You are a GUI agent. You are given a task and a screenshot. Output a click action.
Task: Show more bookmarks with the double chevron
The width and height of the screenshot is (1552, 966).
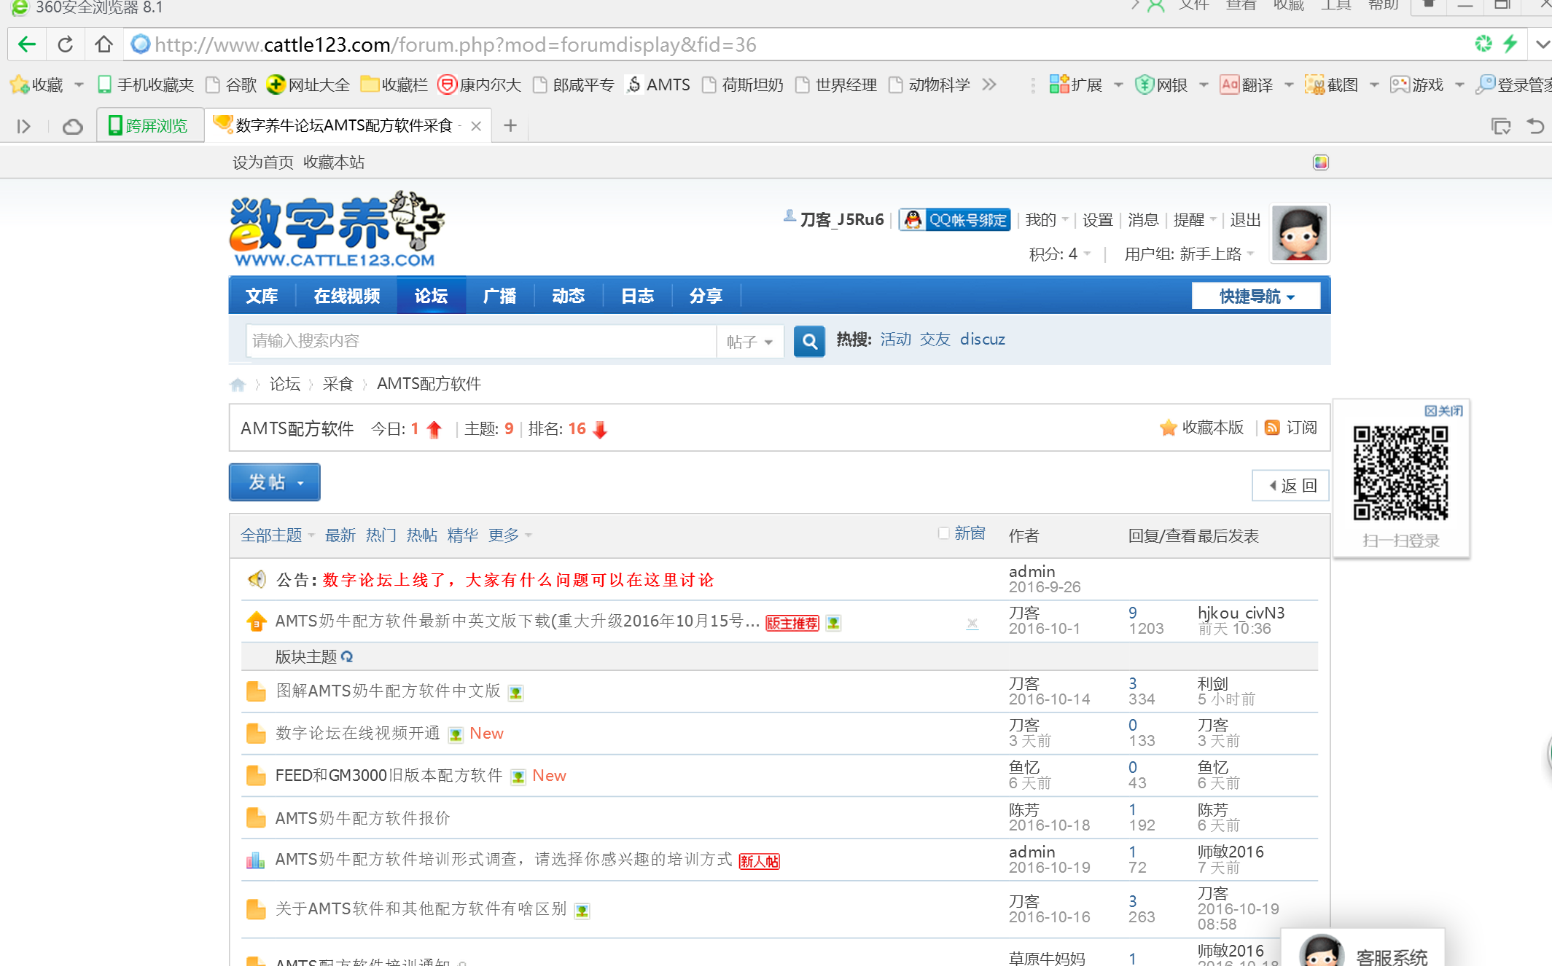(x=989, y=85)
